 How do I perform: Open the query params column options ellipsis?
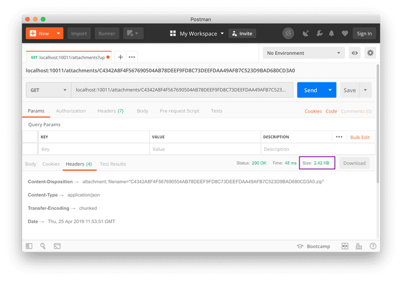tap(339, 137)
